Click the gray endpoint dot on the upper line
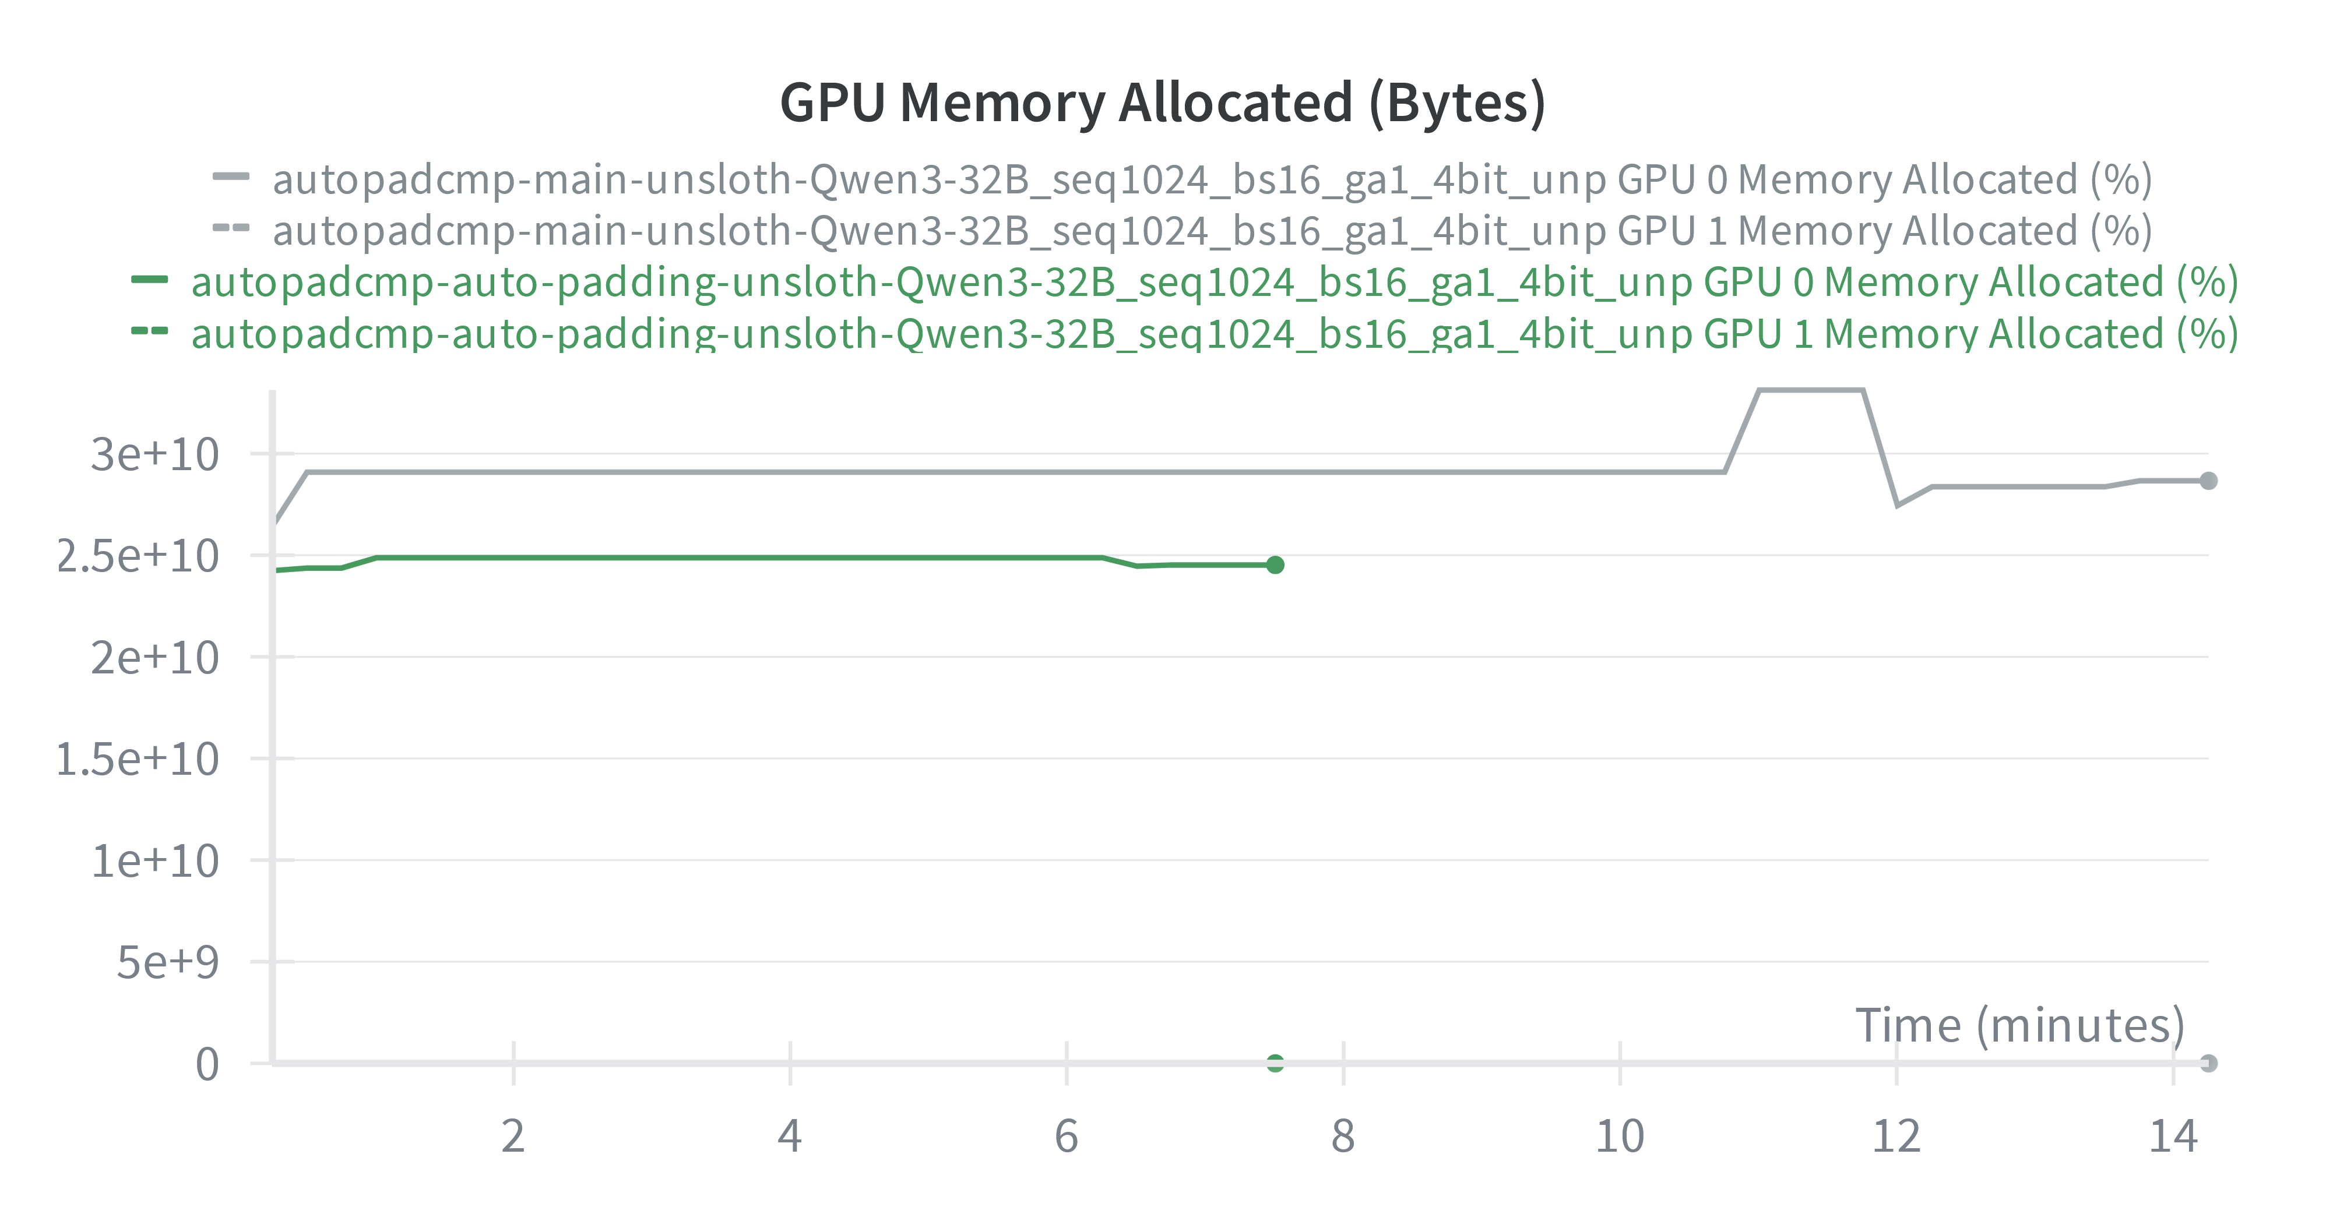Viewport: 2326px width, 1221px height. pyautogui.click(x=2208, y=481)
